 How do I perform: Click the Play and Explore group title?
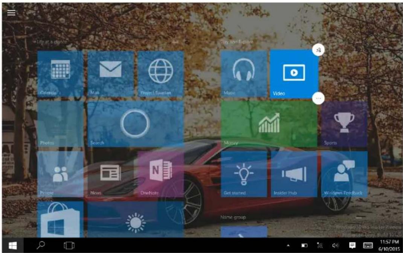tap(237, 42)
